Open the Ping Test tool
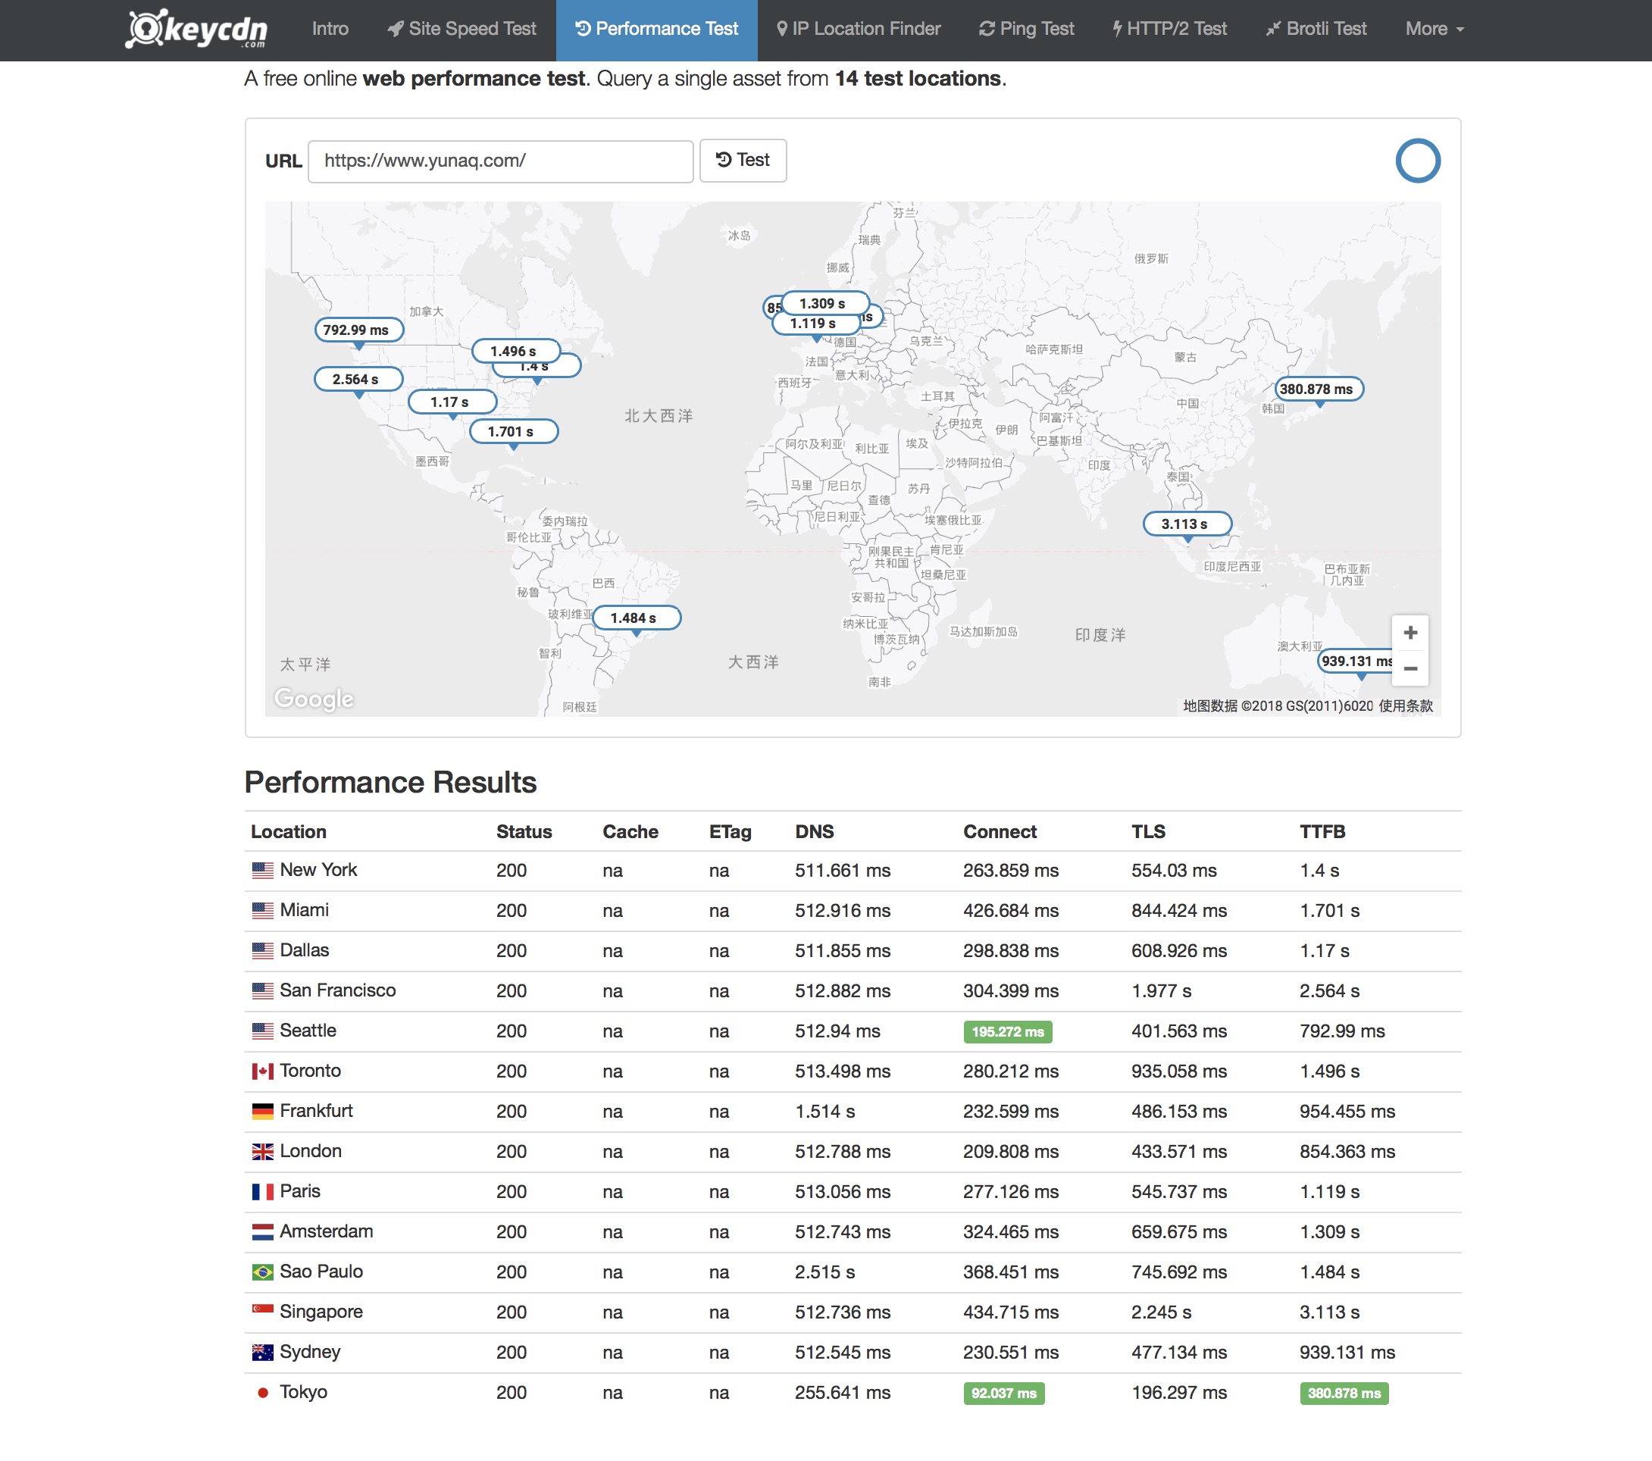This screenshot has width=1652, height=1461. click(x=1027, y=29)
